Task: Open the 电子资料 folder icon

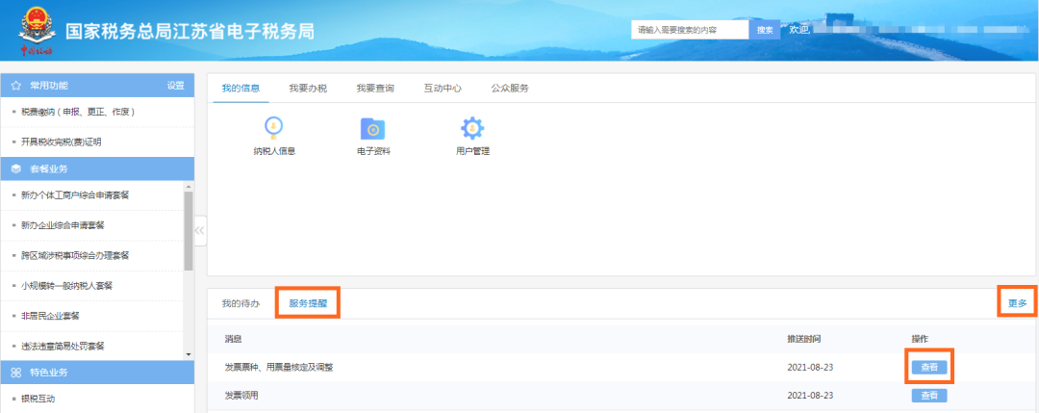Action: pos(372,129)
